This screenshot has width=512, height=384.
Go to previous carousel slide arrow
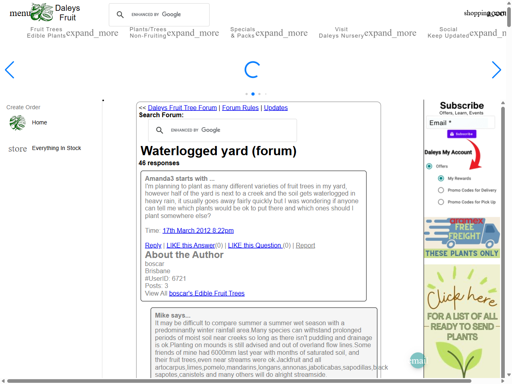10,70
